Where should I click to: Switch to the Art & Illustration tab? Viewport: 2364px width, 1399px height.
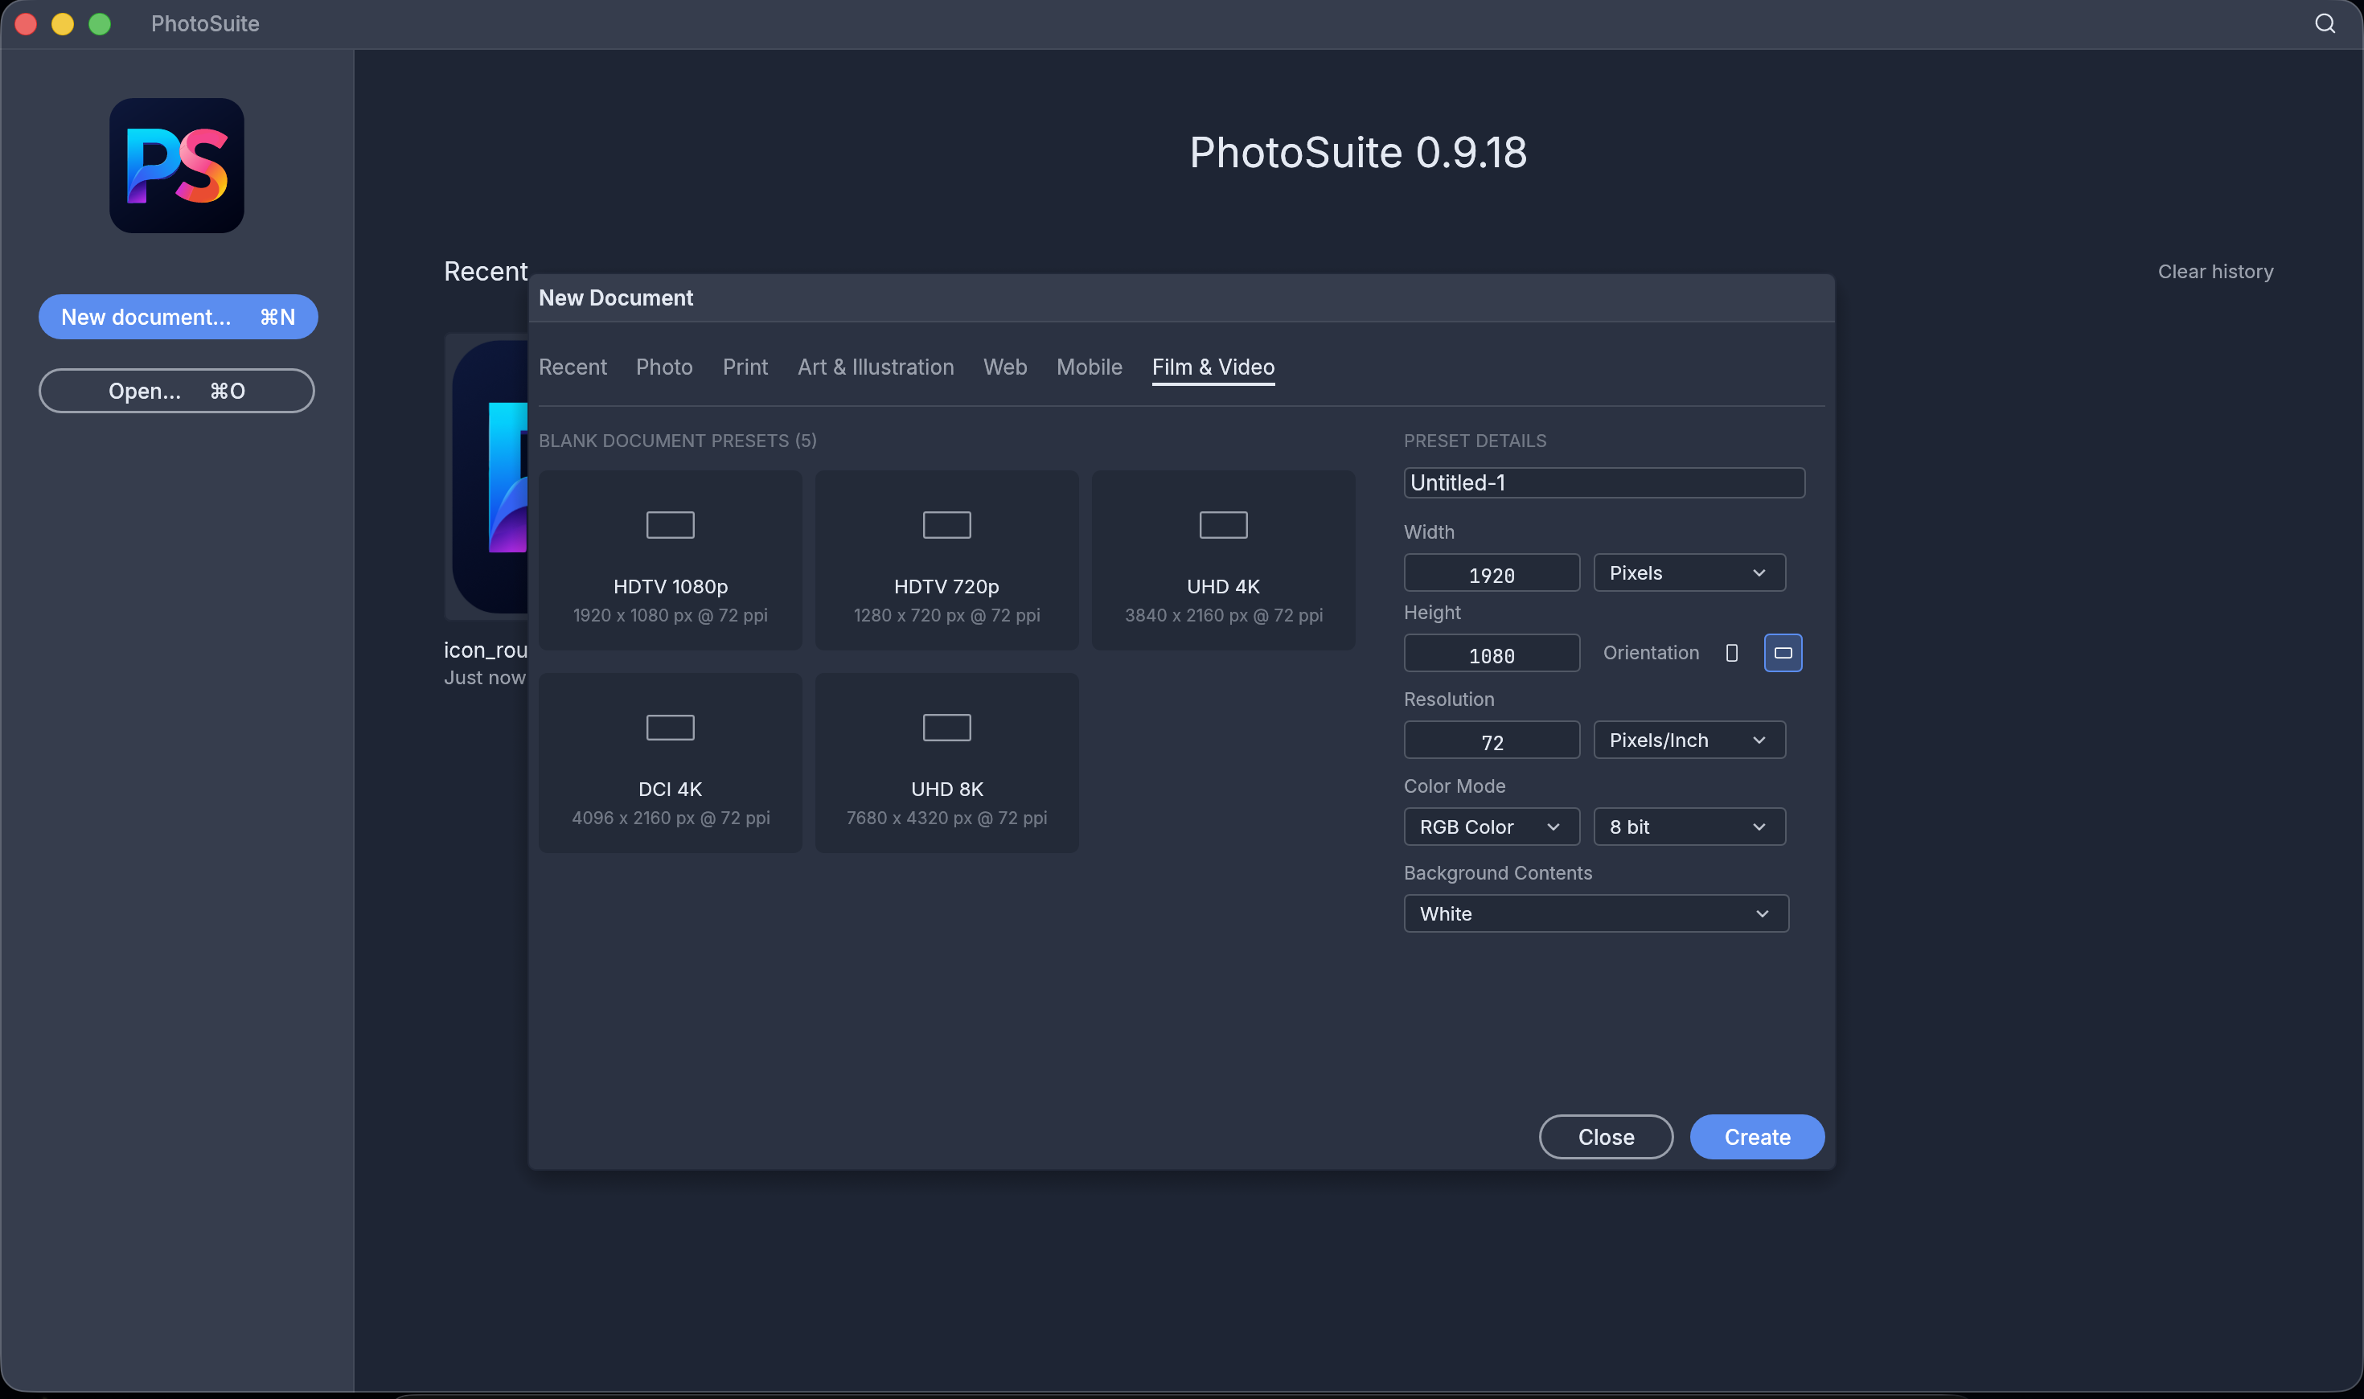click(876, 367)
